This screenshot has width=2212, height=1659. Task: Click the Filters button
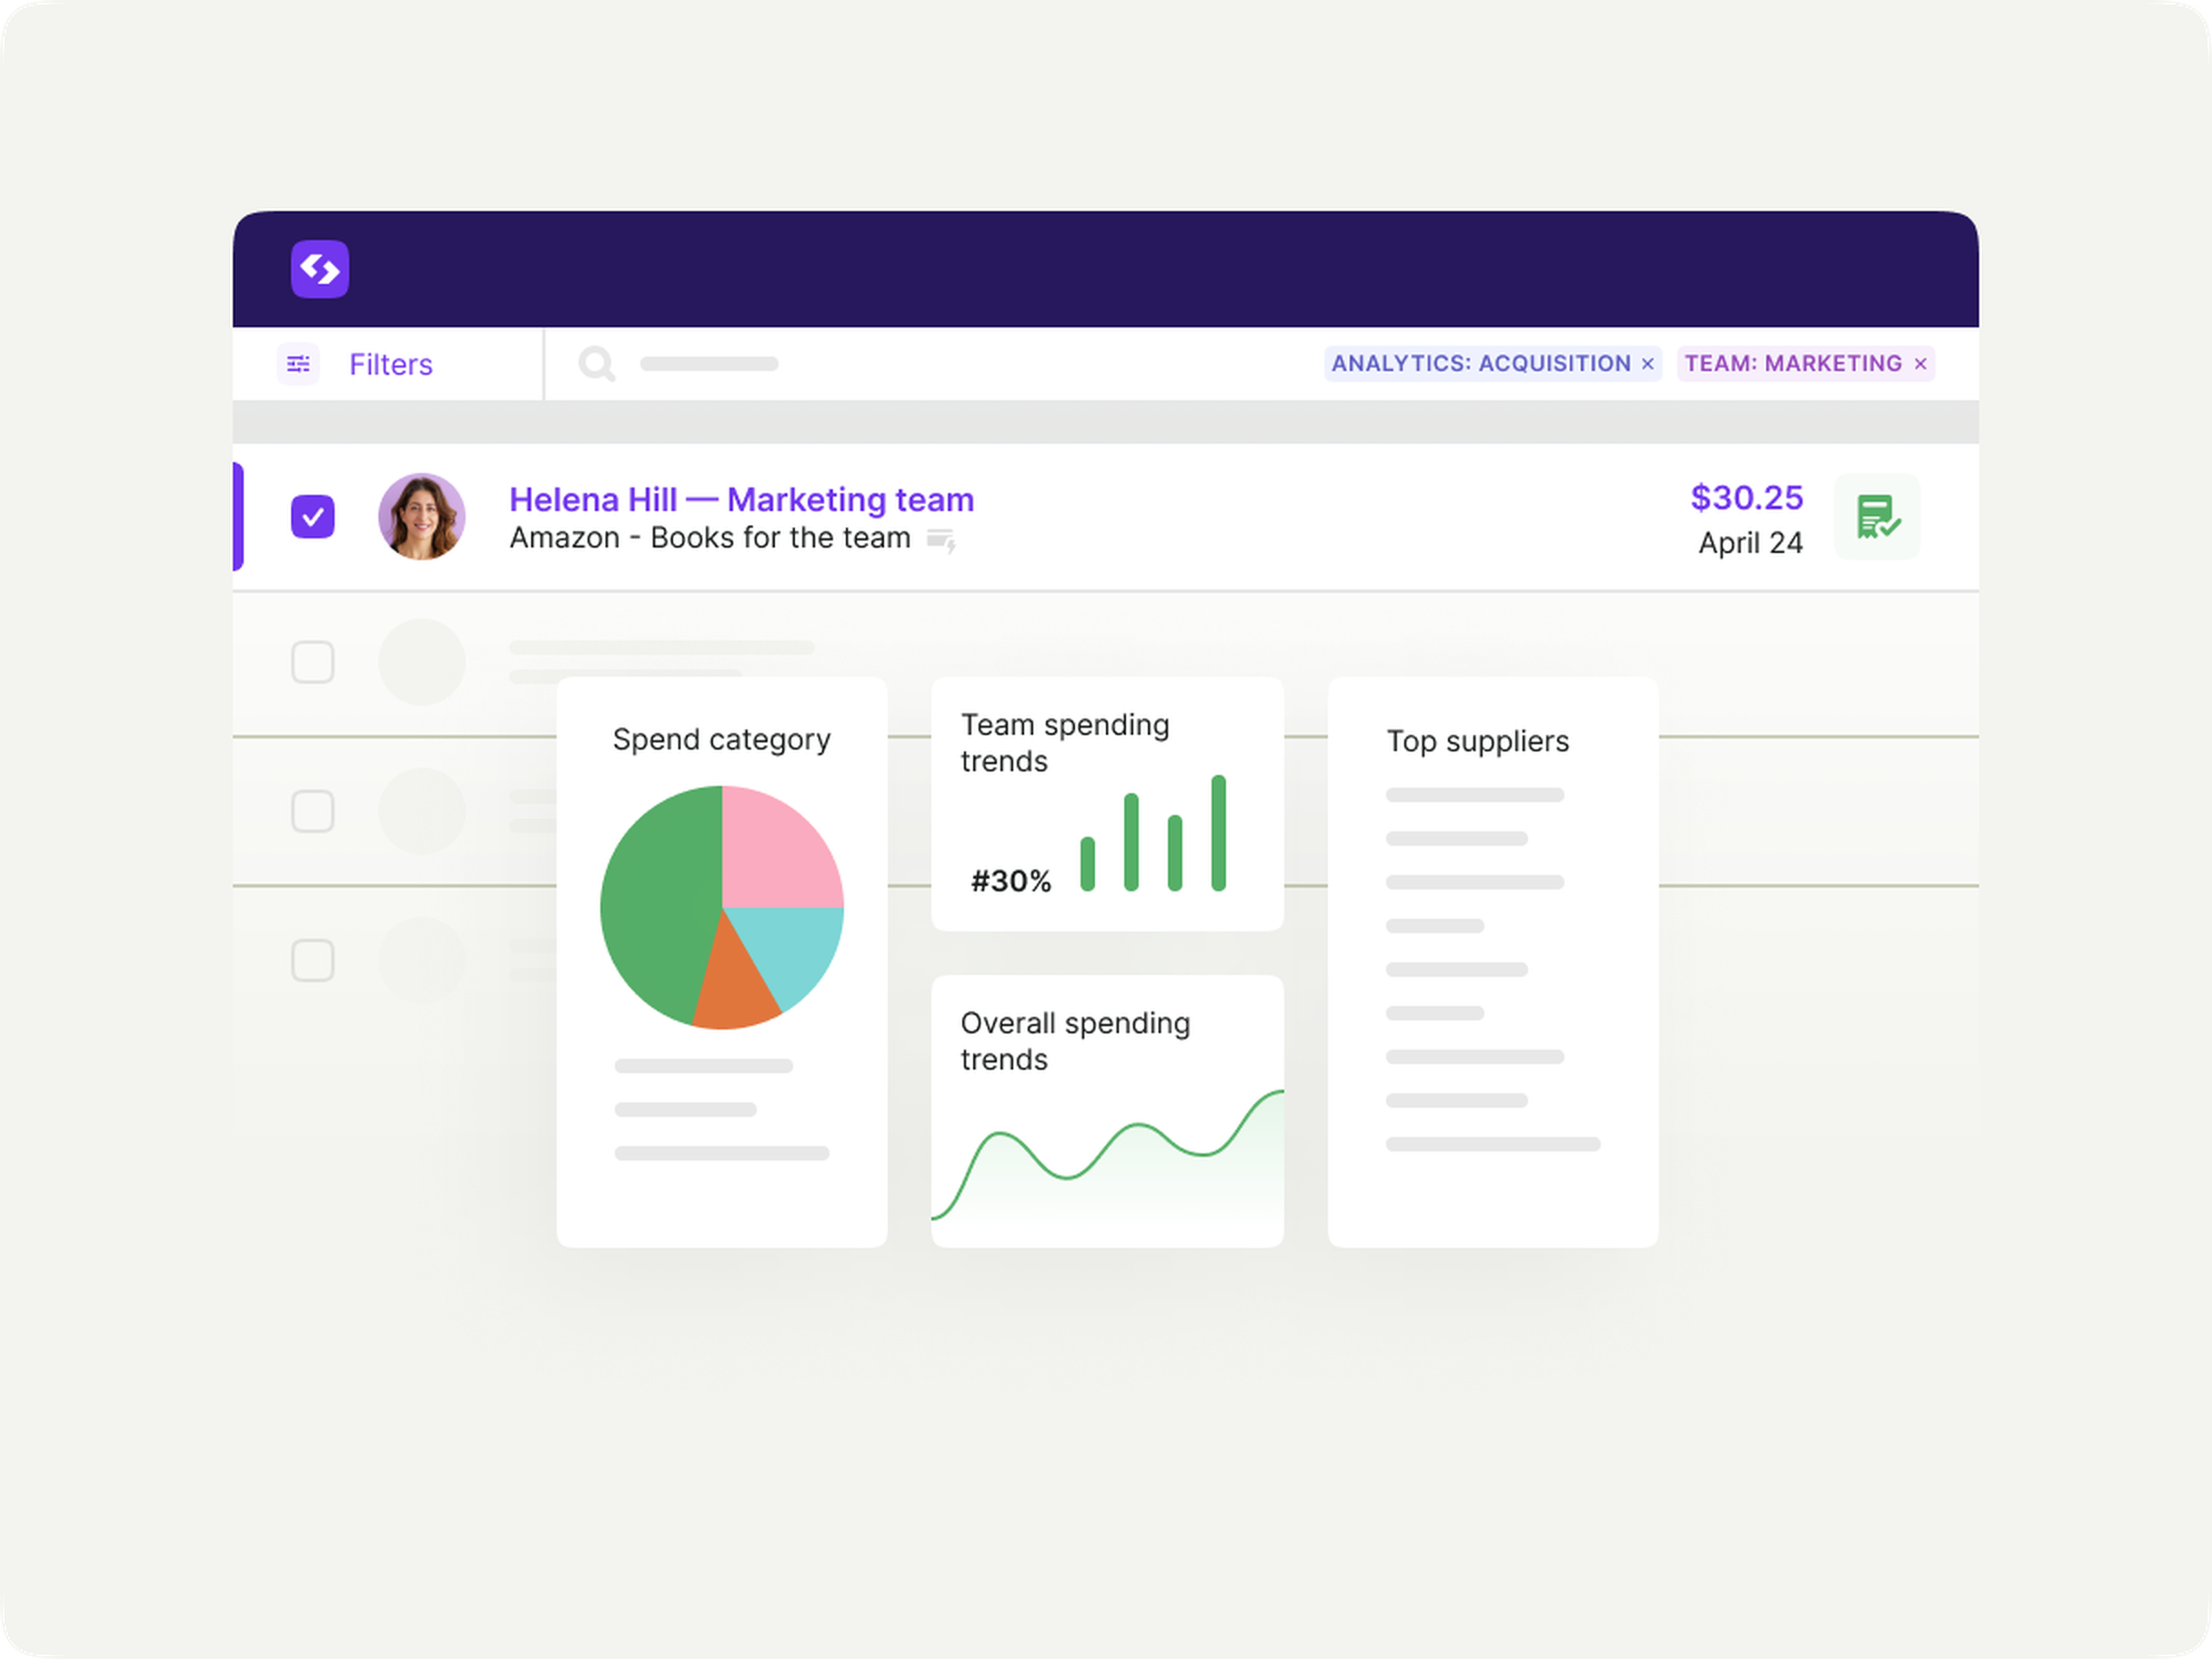[x=390, y=364]
